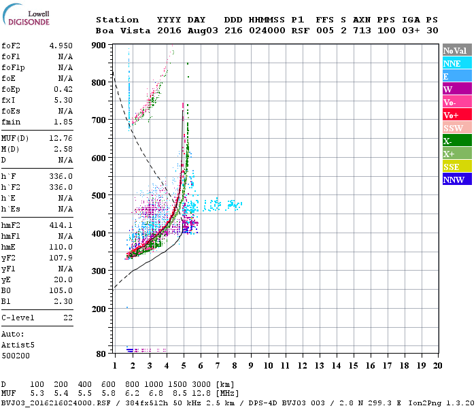Viewport: 476px width, 408px height.
Task: Click the C-level value 22
Action: (x=68, y=318)
